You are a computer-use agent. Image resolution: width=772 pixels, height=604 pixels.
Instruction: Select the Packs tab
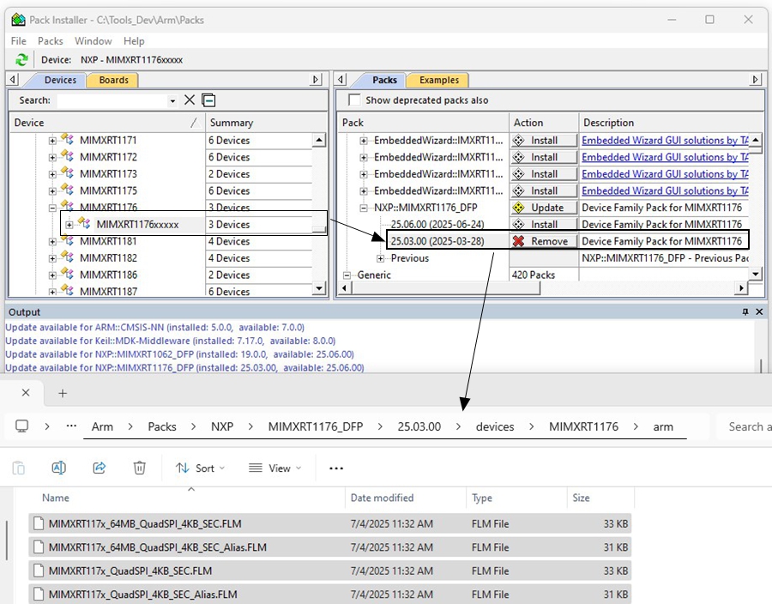tap(384, 80)
